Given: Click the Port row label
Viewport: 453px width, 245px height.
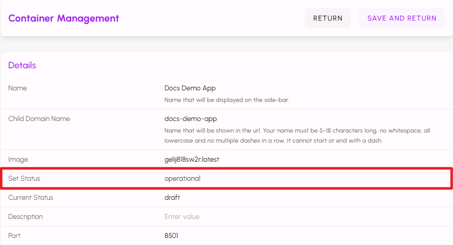Looking at the screenshot, I should pos(15,235).
